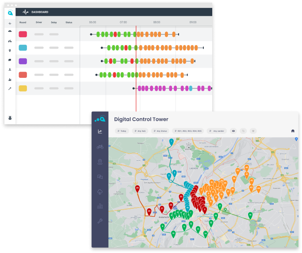Open the bar chart statistics icon in Control Tower sidebar
The width and height of the screenshot is (302, 253).
(x=100, y=206)
